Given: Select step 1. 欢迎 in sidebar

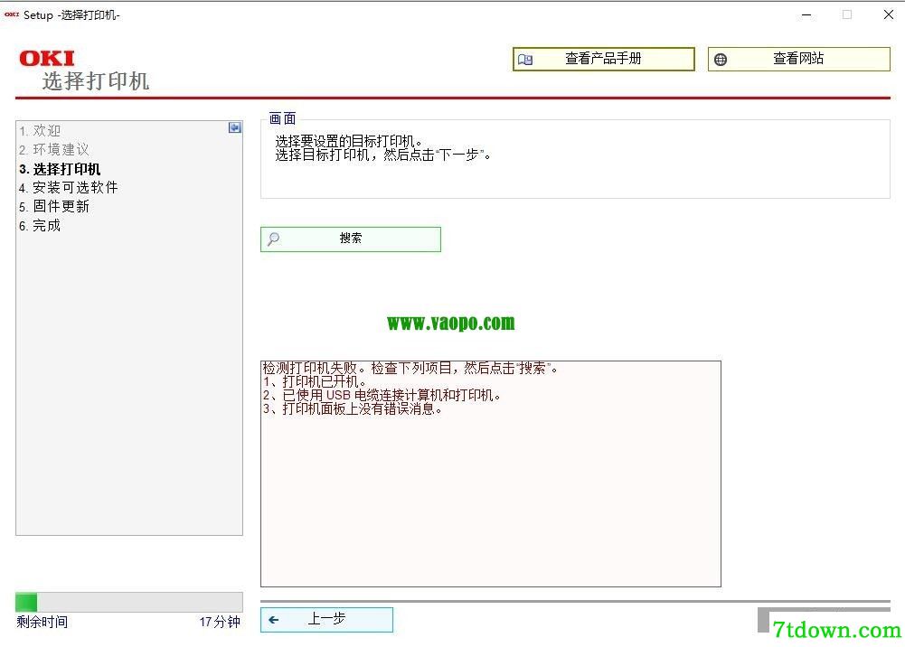Looking at the screenshot, I should (x=39, y=130).
